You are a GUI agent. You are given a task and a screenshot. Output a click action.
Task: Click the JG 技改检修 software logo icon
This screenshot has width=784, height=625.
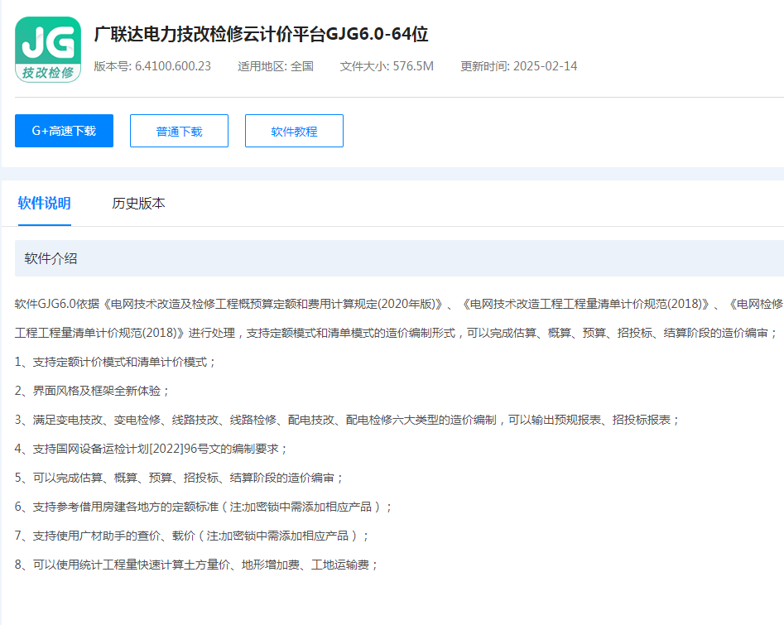(x=48, y=50)
